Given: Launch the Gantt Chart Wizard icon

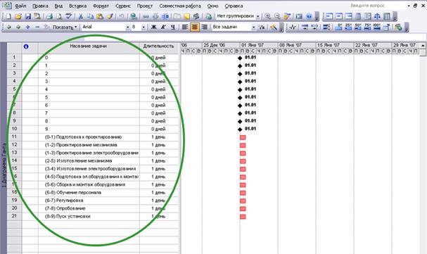Looking at the screenshot, I should tap(274, 27).
